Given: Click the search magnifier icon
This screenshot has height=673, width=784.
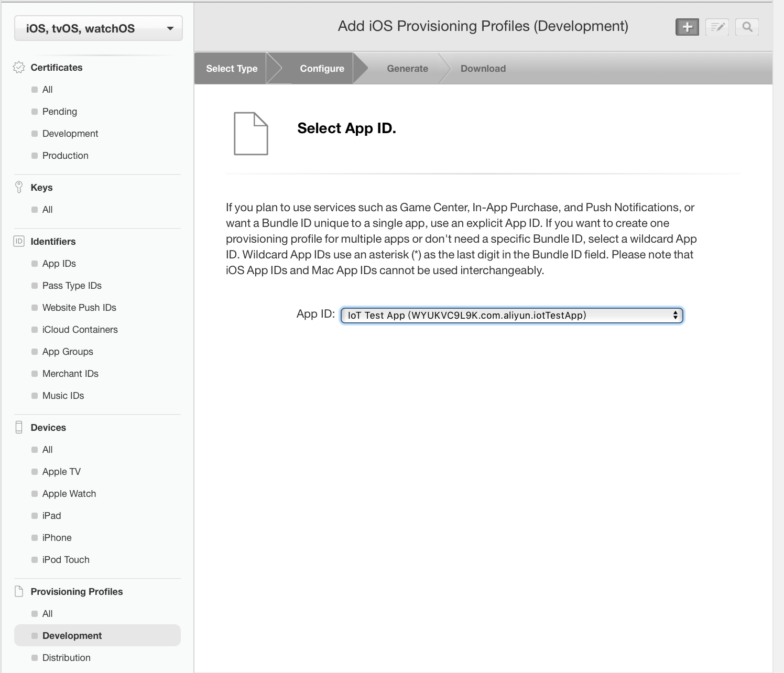Looking at the screenshot, I should coord(747,27).
